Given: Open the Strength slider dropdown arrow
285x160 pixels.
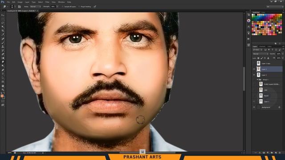Looking at the screenshot, I should (x=57, y=7).
